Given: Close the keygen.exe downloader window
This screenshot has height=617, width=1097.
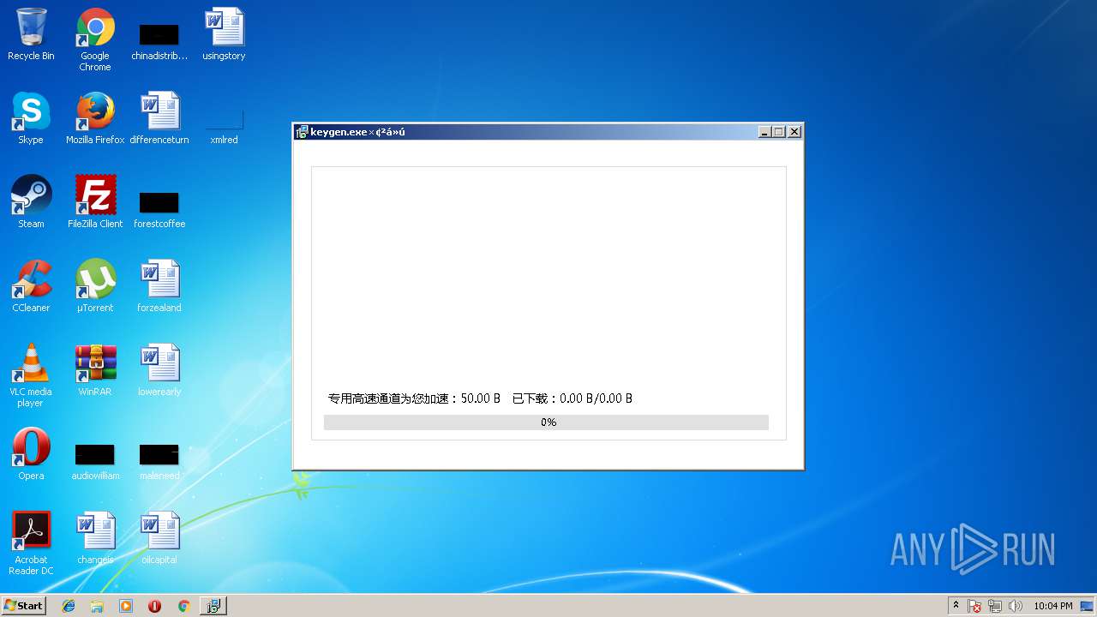Looking at the screenshot, I should [794, 132].
